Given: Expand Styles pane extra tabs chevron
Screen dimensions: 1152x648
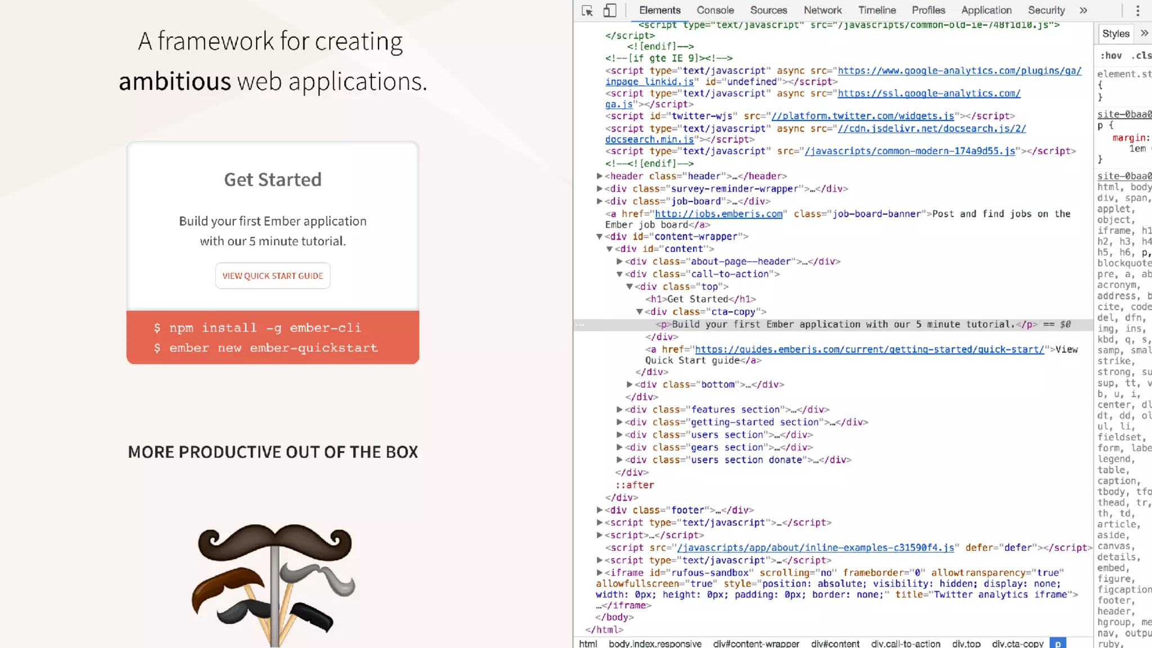Looking at the screenshot, I should (x=1144, y=33).
